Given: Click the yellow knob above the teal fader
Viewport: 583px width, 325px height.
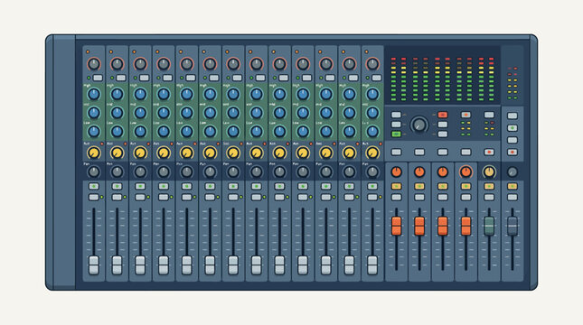Looking at the screenshot, I should (x=489, y=172).
